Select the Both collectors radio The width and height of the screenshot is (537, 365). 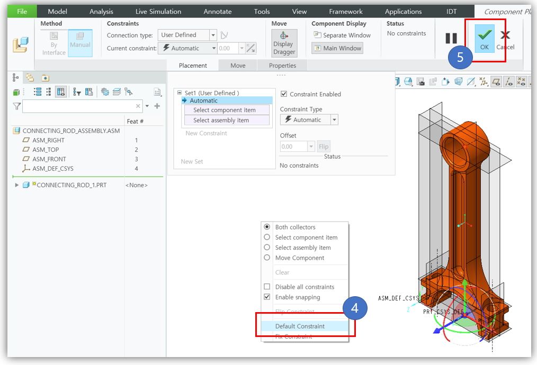(267, 226)
